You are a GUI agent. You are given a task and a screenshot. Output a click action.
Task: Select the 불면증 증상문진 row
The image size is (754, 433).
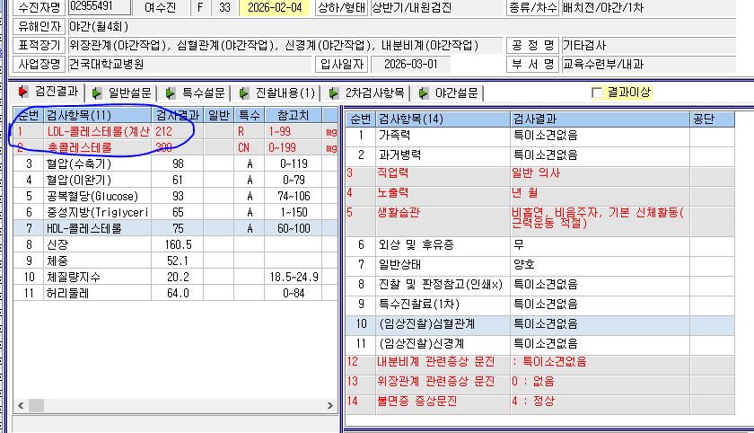click(x=540, y=402)
